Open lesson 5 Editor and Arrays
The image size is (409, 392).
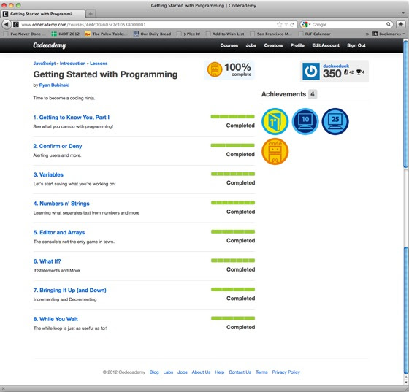(59, 232)
